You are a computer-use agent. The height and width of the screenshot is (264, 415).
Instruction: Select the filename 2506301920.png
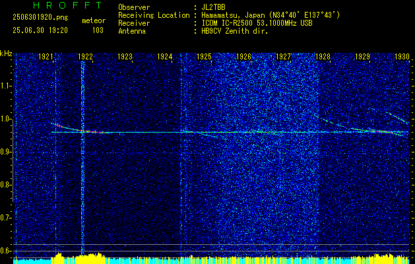tap(40, 18)
